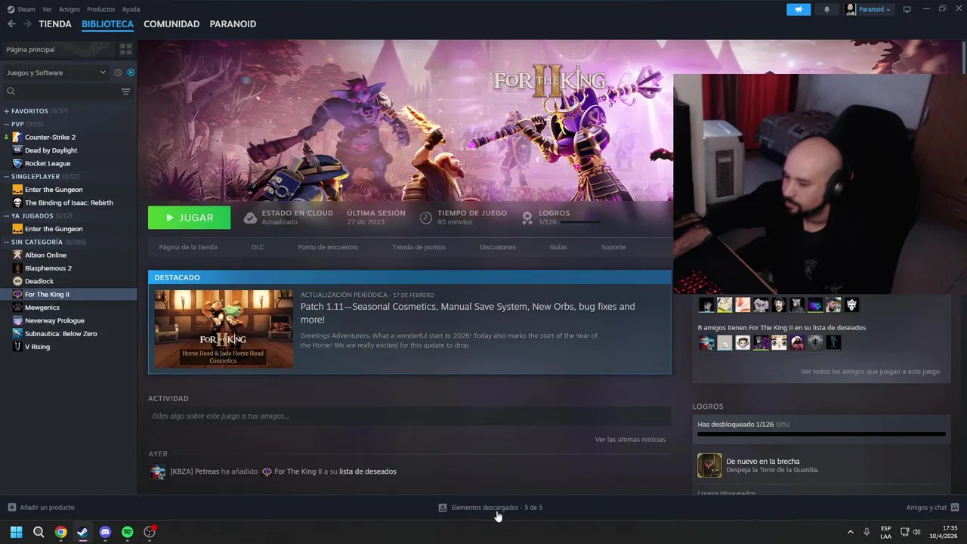Collapse the PVP category
This screenshot has height=544, width=967.
point(6,124)
